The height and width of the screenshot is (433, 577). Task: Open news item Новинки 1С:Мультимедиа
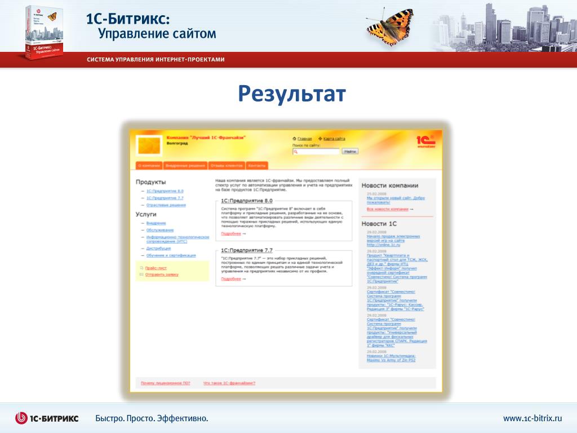[391, 358]
